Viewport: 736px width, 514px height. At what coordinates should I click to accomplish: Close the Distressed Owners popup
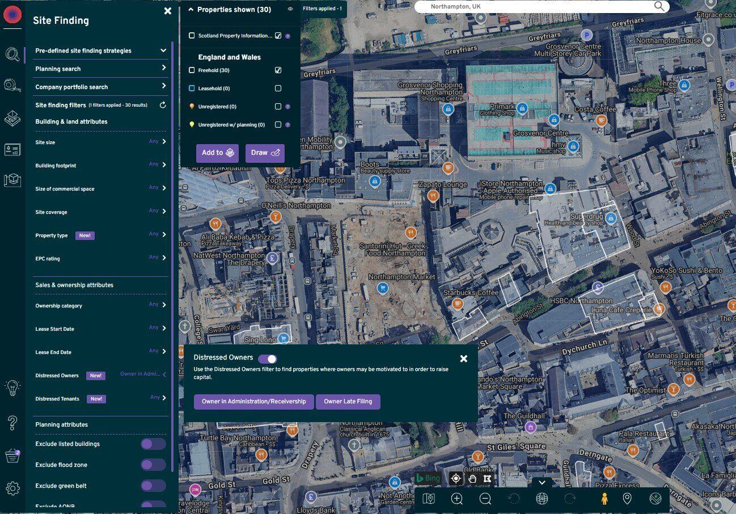(463, 359)
